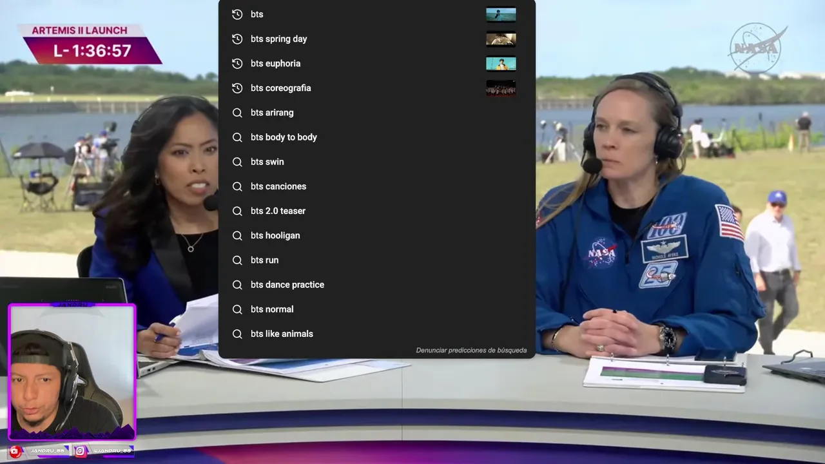Click the magnifier icon beside 'bts run'

[237, 260]
